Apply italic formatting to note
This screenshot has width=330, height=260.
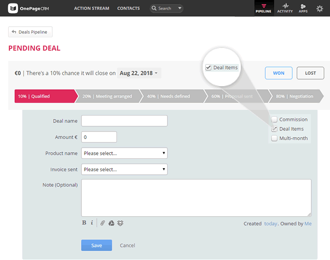[92, 222]
